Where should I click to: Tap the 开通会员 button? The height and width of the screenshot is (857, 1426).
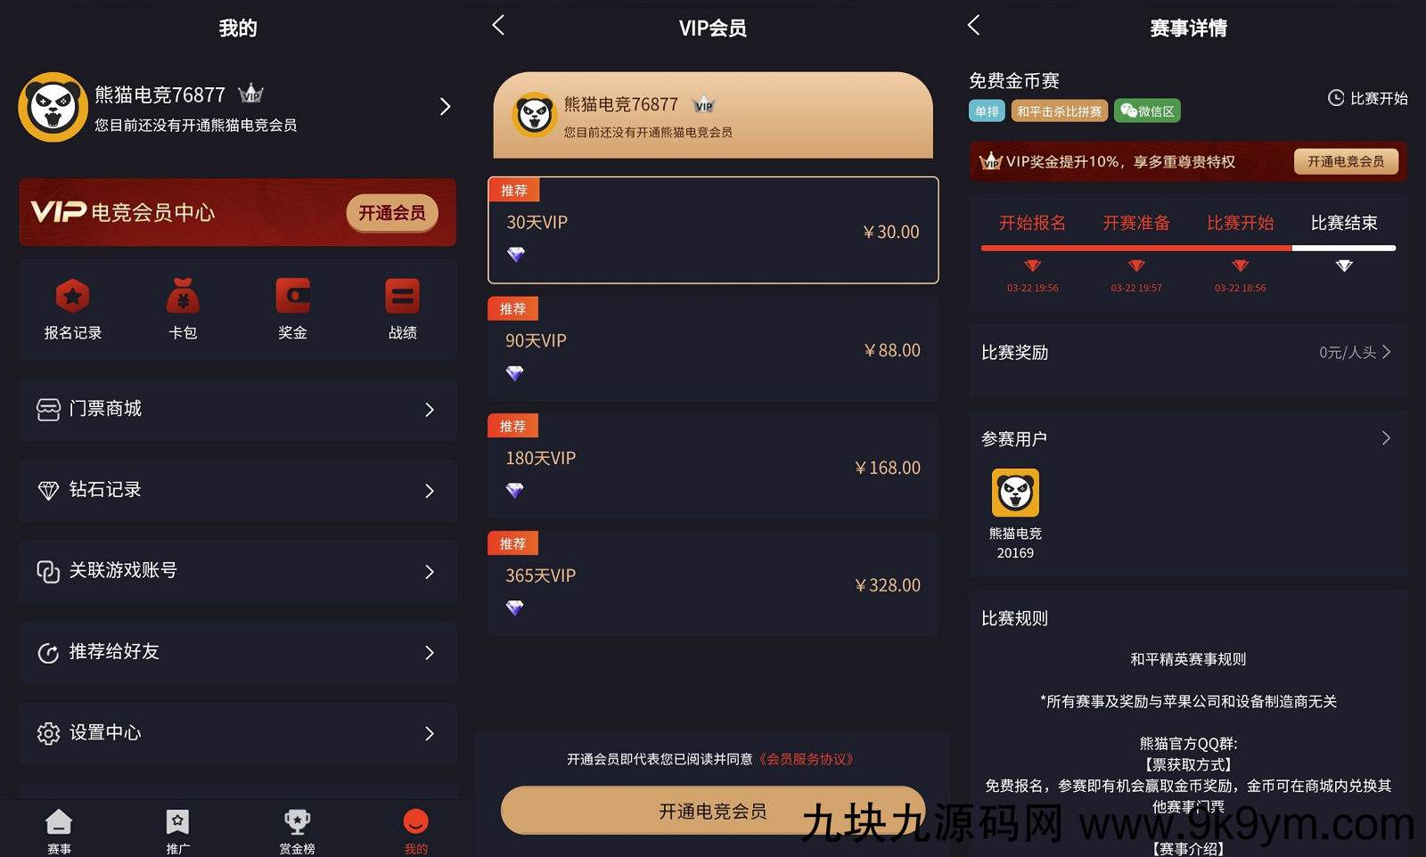tap(392, 213)
